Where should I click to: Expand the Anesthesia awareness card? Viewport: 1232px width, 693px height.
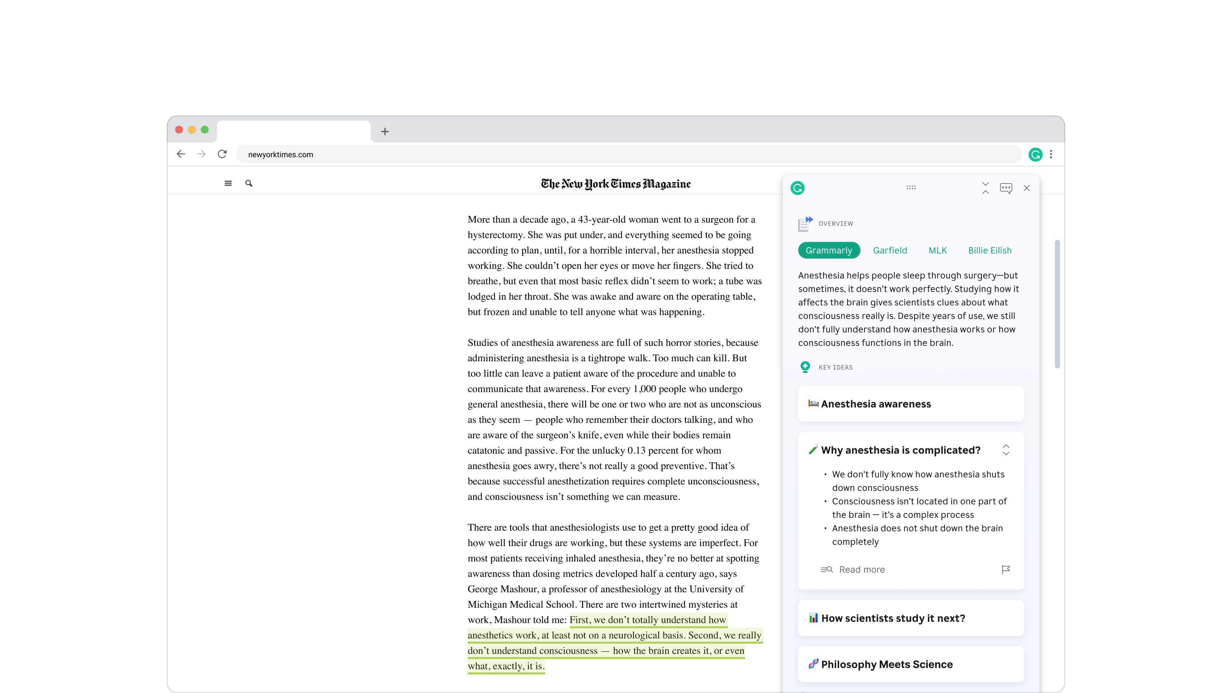click(911, 404)
